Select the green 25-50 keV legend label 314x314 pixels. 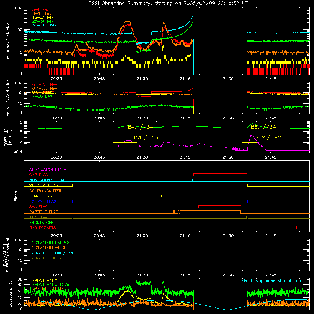[43, 21]
